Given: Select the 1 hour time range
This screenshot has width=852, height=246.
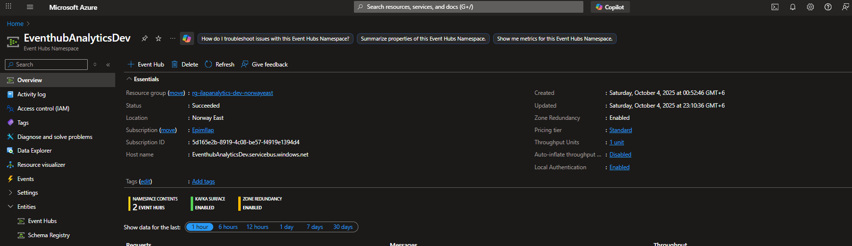Looking at the screenshot, I should tap(200, 227).
